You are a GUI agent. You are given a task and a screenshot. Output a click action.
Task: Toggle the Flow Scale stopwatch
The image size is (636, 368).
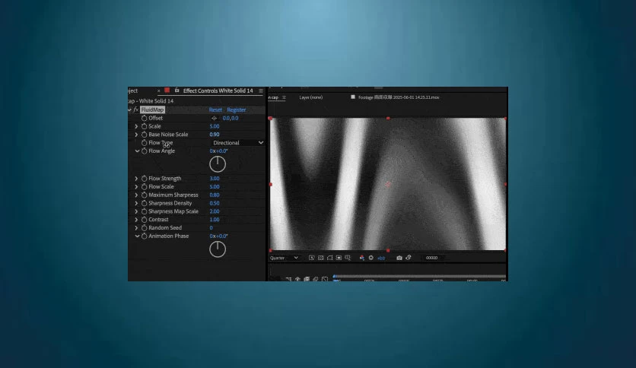(x=144, y=186)
